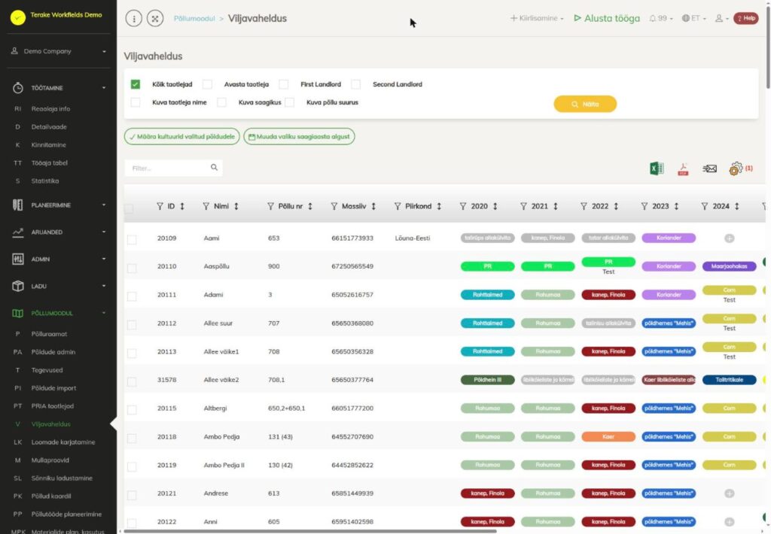Export the table to Excel

coord(657,168)
